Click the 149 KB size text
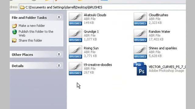195x109 pixels. (89, 23)
